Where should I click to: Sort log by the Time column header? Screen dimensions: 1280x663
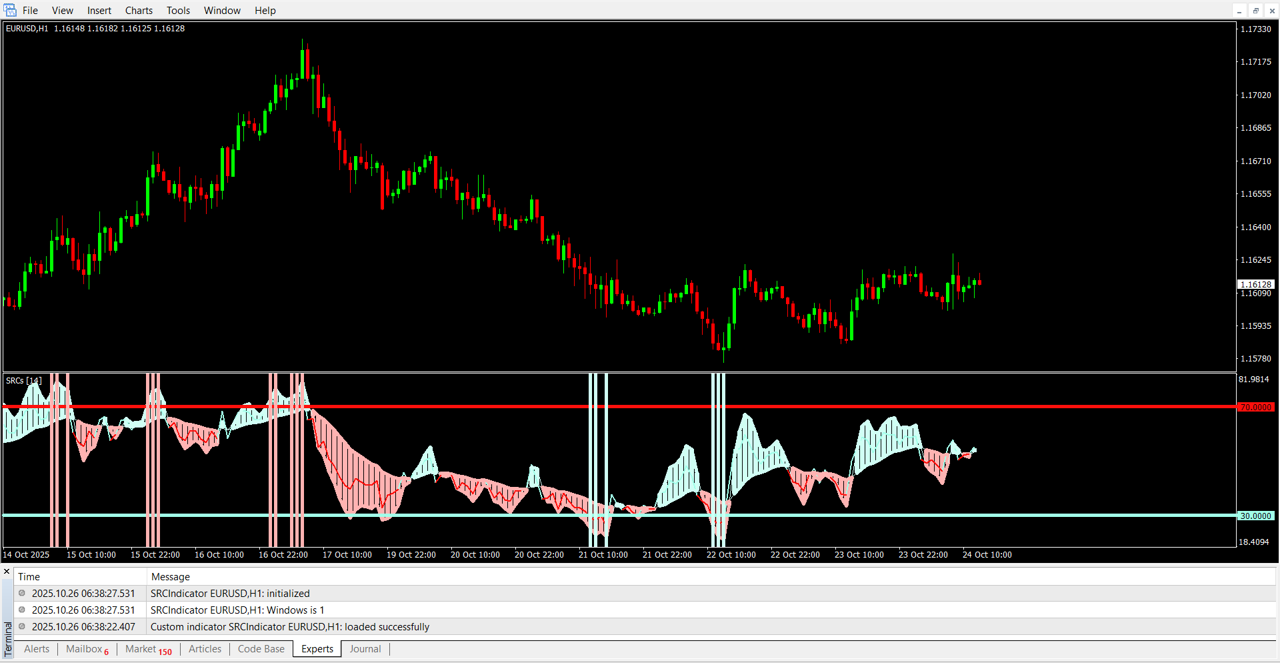point(29,577)
